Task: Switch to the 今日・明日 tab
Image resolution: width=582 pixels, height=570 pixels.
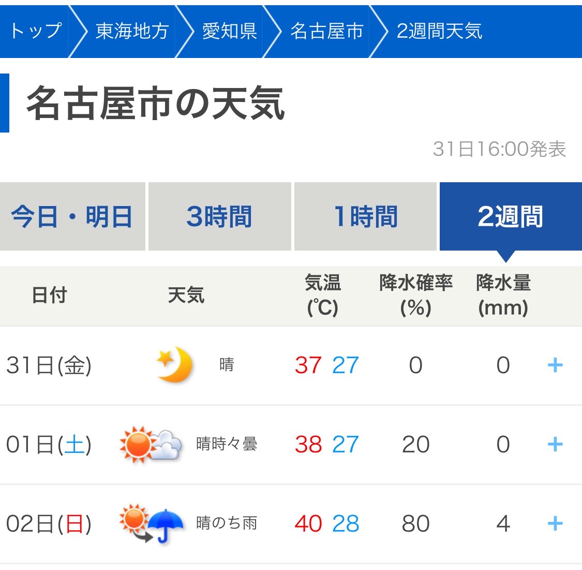Action: pos(72,216)
